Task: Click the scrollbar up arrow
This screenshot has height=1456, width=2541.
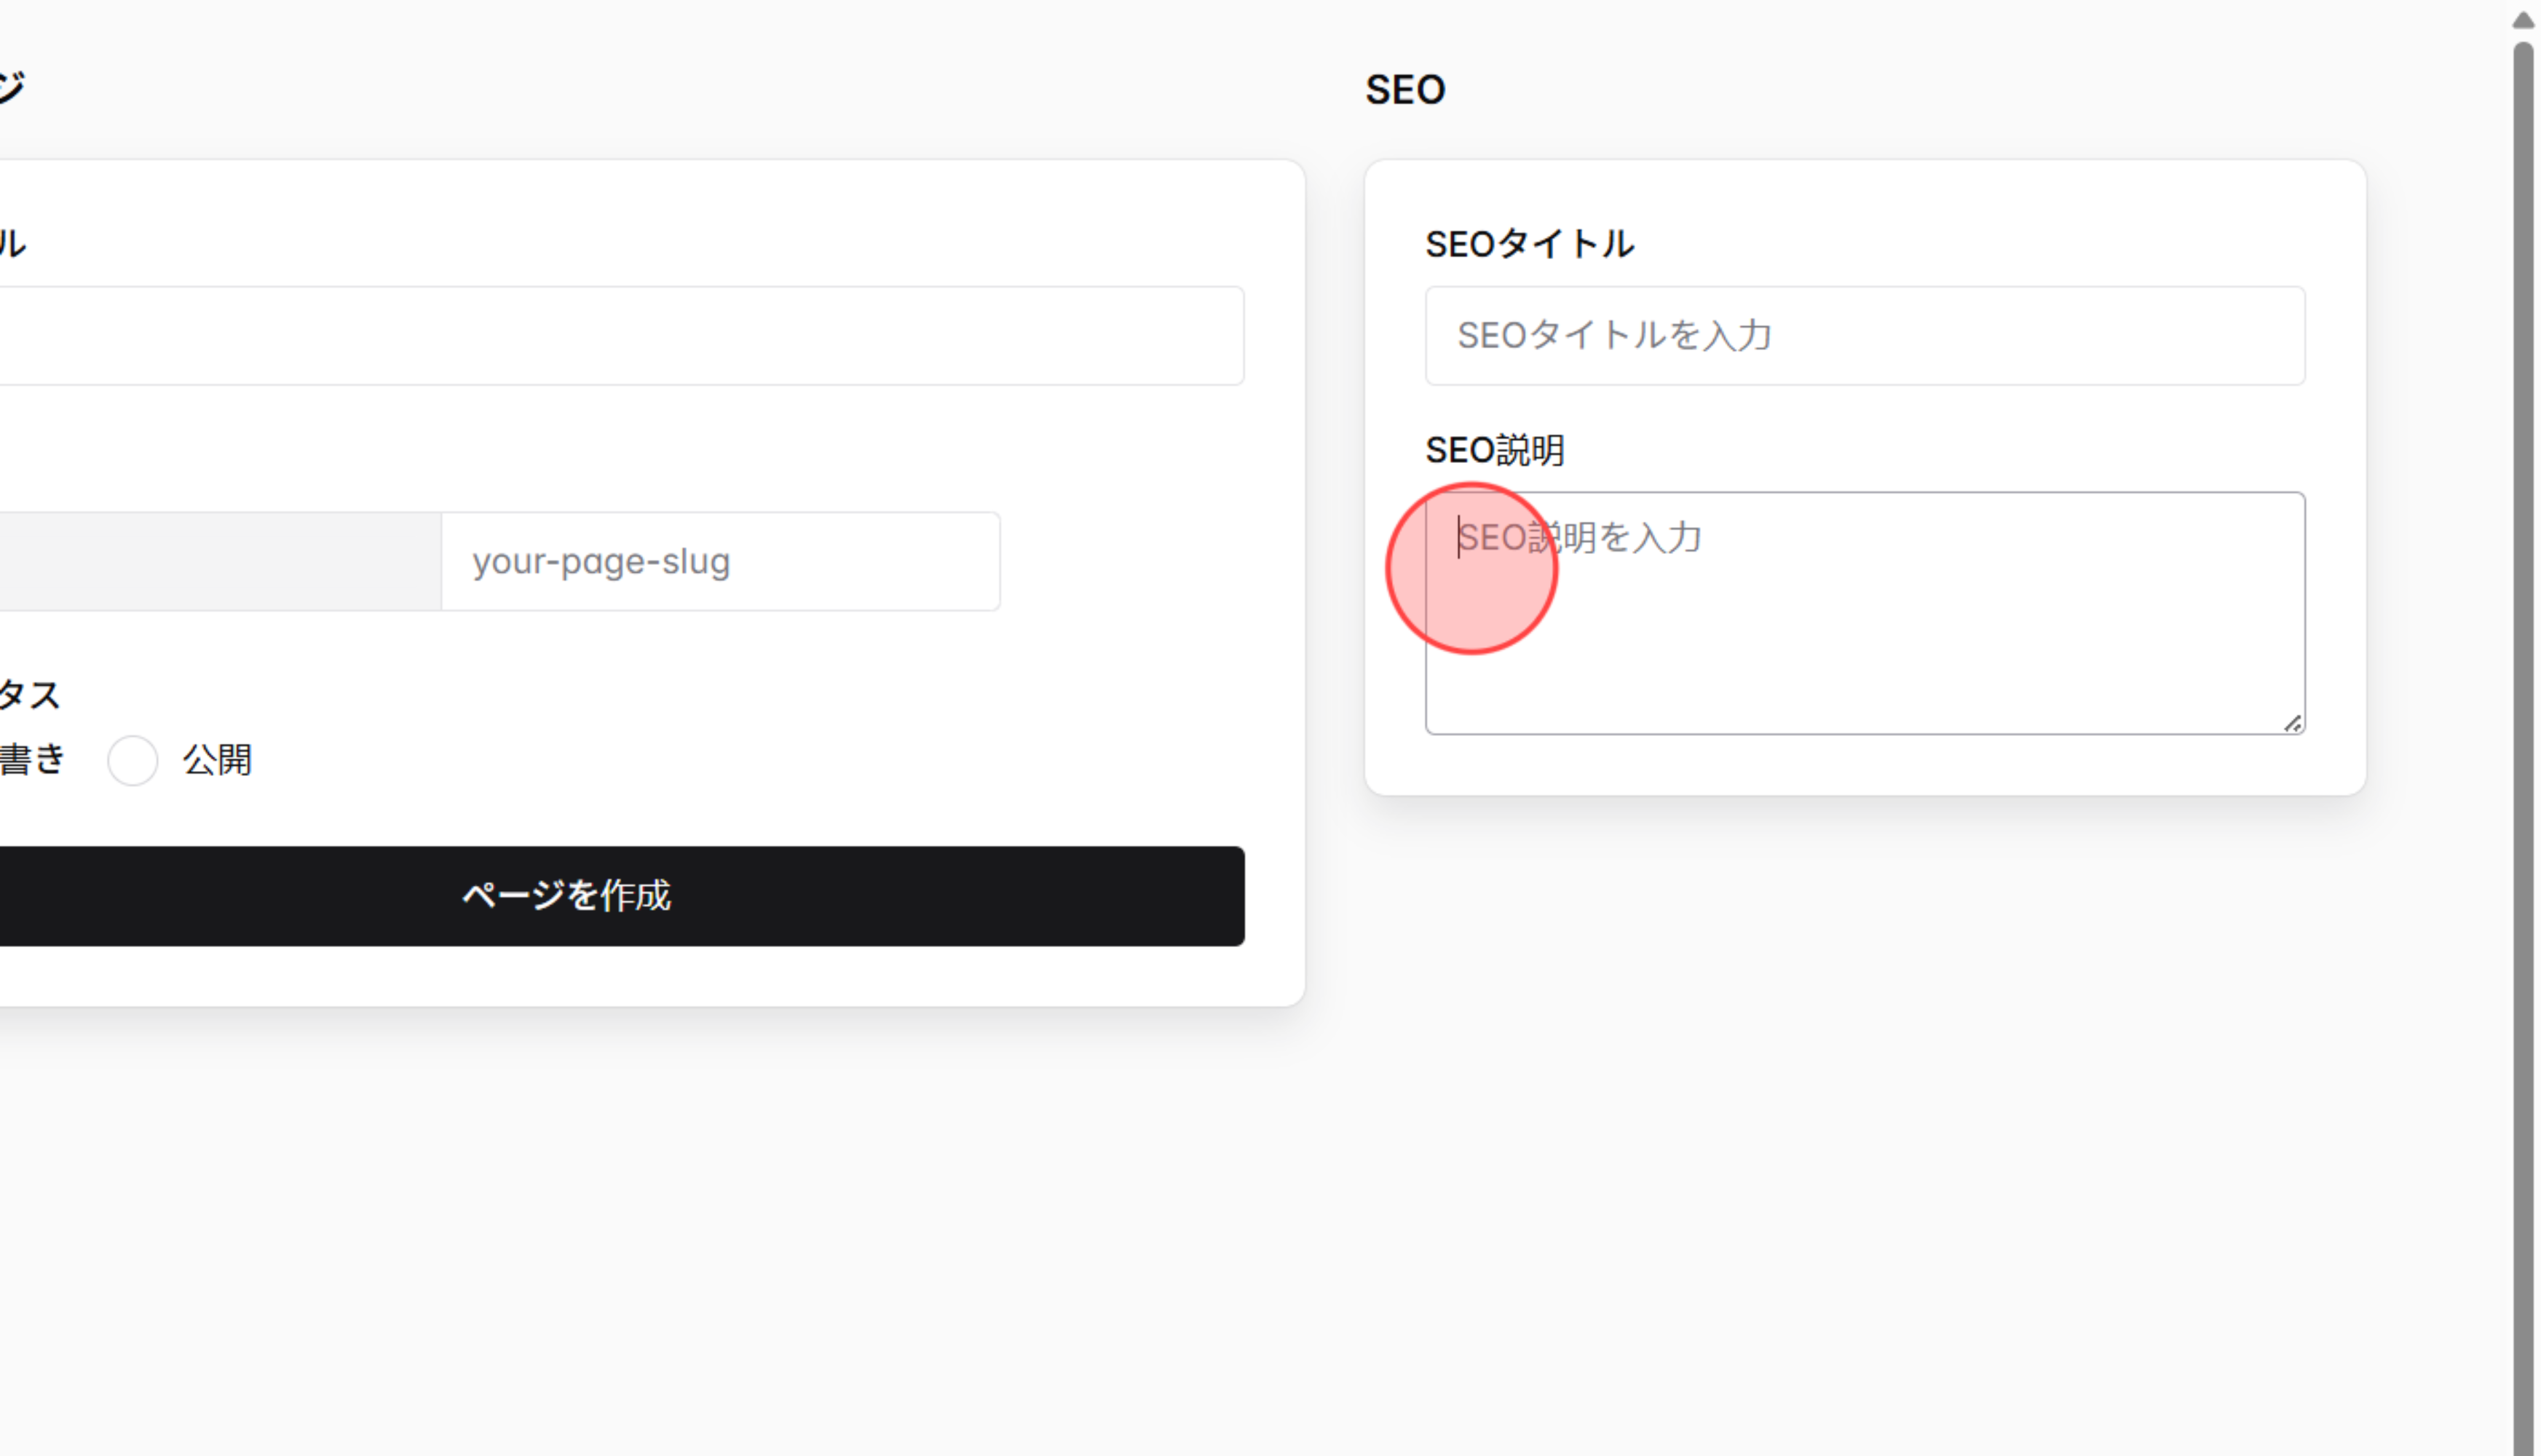Action: click(2523, 18)
